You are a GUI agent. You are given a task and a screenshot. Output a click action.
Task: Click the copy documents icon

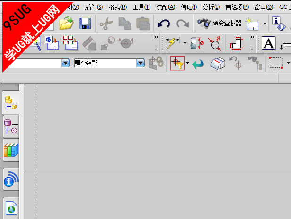click(125, 24)
